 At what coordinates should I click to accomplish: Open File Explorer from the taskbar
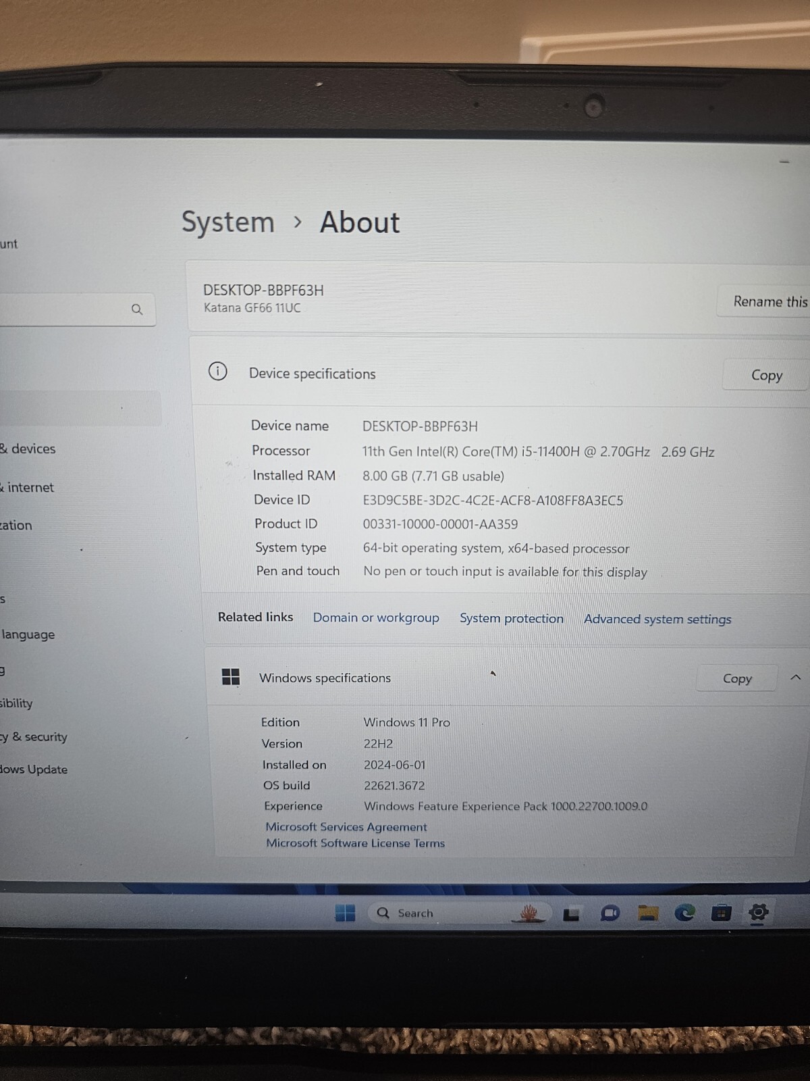648,913
